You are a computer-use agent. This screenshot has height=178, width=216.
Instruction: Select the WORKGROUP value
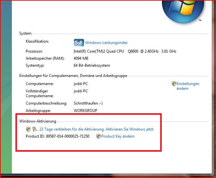pos(85,111)
